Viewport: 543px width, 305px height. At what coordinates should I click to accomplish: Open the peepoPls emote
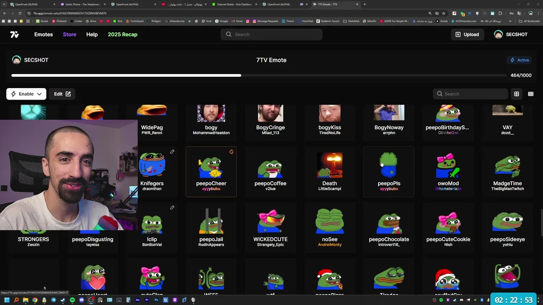point(389,172)
